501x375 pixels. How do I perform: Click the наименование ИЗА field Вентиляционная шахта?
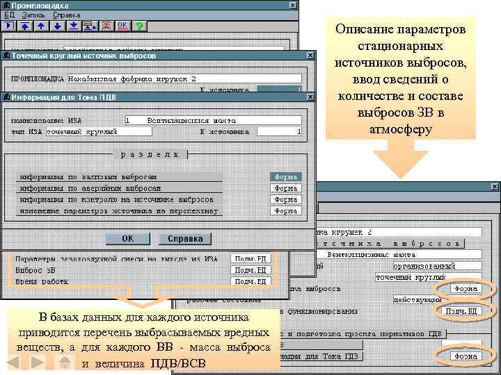pos(213,120)
